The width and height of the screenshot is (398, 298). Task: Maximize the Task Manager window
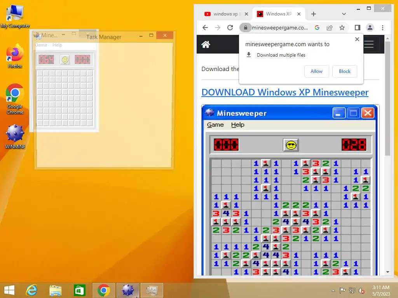[x=151, y=35]
